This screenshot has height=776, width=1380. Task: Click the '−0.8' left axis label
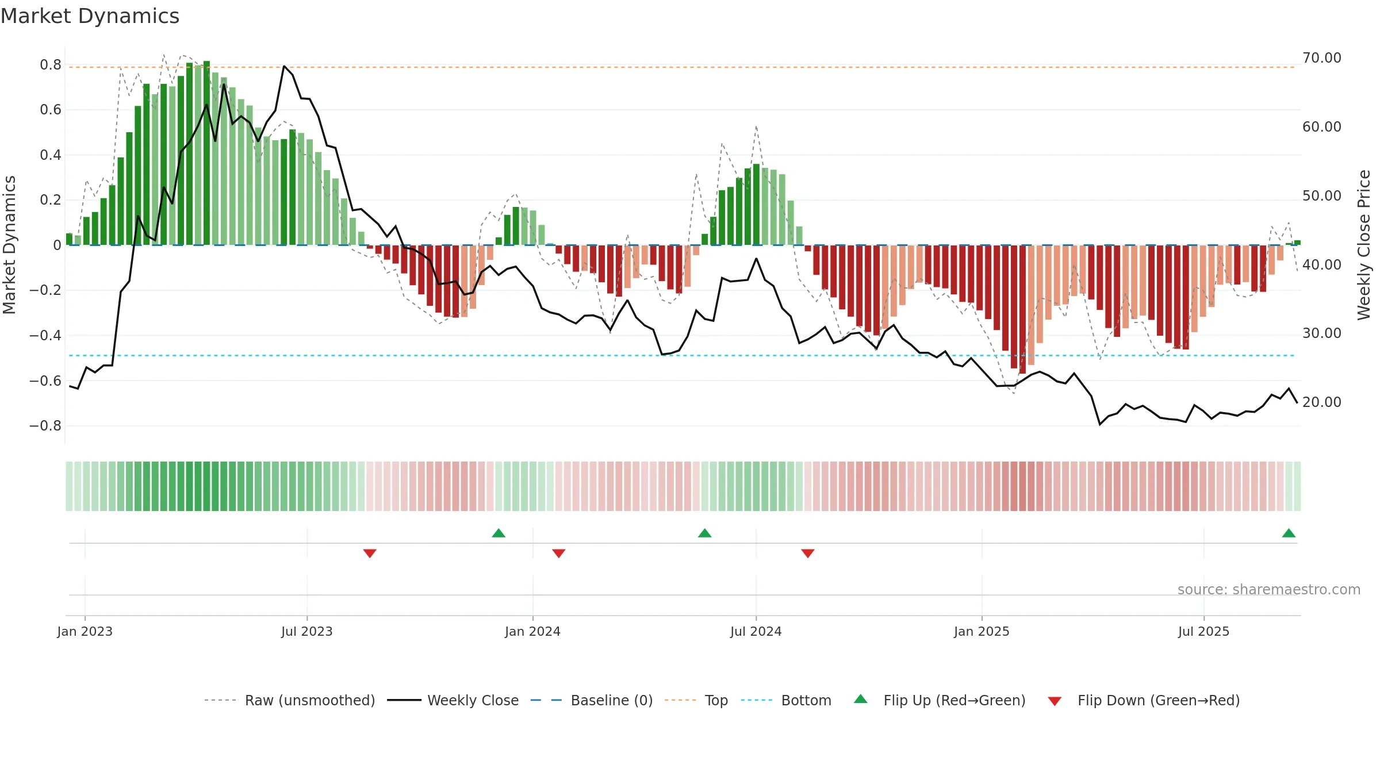click(x=45, y=426)
